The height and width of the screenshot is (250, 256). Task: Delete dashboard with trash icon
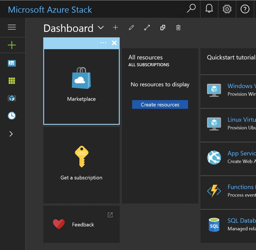(178, 27)
